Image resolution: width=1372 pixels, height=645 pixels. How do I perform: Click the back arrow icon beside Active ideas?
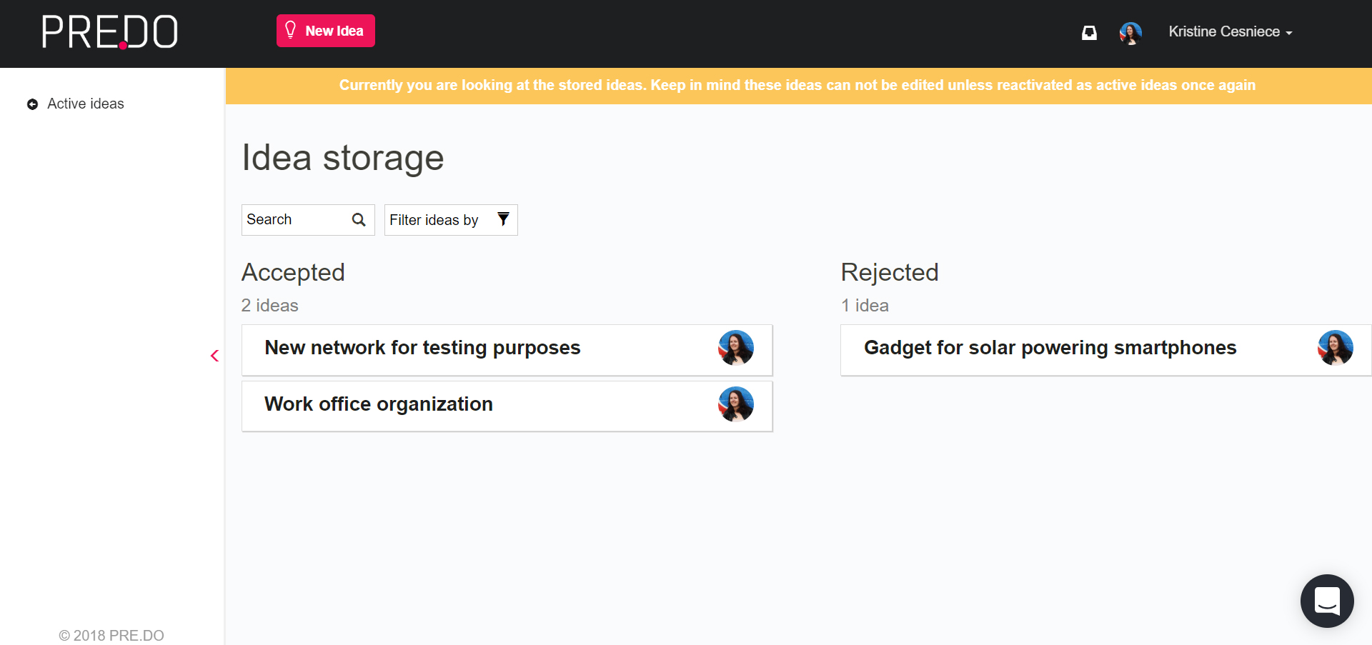31,104
